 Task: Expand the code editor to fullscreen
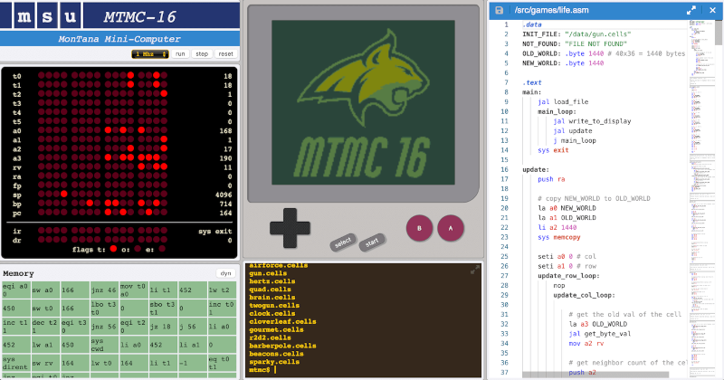(691, 10)
